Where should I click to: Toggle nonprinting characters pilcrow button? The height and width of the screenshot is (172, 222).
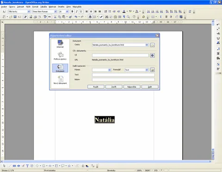pyautogui.click(x=124, y=17)
